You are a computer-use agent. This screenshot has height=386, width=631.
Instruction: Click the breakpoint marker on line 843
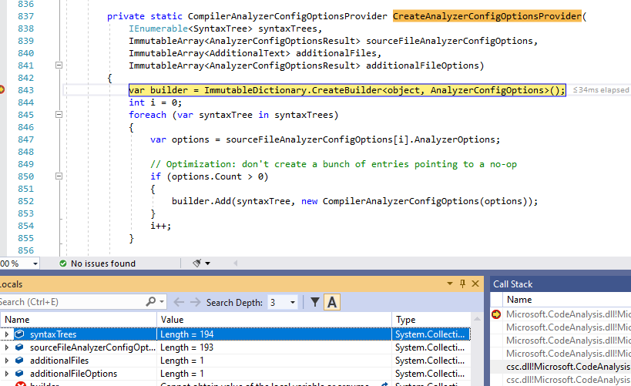(x=2, y=89)
